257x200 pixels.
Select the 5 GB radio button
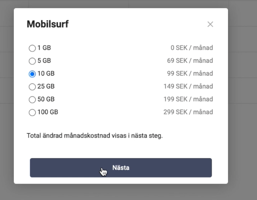(32, 61)
